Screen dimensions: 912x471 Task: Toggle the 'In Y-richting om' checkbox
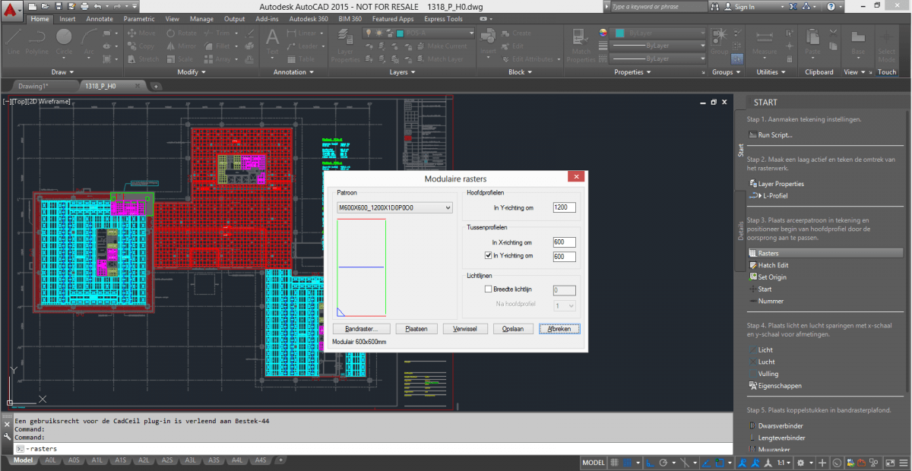(x=489, y=256)
